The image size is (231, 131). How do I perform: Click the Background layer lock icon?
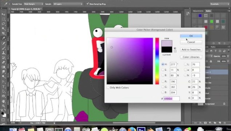pos(224,104)
